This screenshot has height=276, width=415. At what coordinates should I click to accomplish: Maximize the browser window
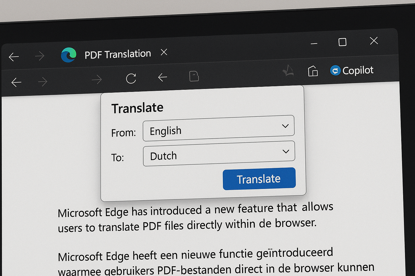[x=342, y=42]
